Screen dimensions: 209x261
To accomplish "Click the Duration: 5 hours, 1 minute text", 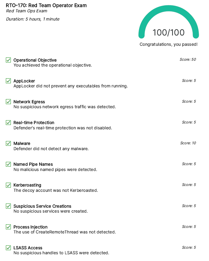I will point(33,19).
